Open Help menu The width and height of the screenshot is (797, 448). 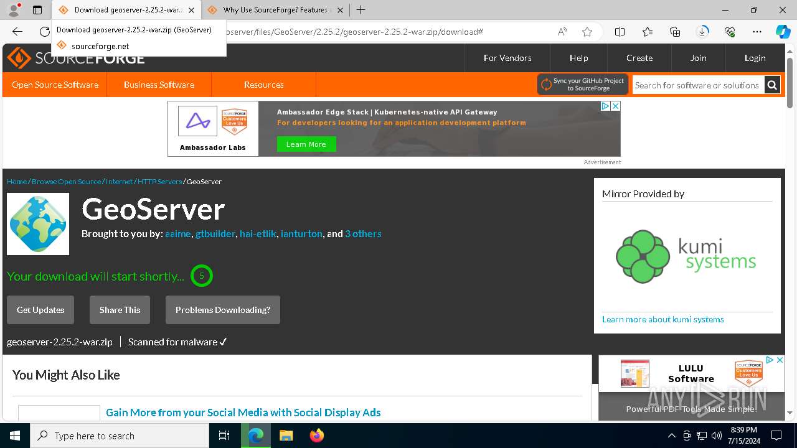click(578, 58)
